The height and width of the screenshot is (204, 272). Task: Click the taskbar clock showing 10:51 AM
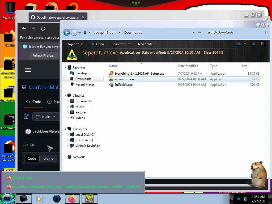258,199
